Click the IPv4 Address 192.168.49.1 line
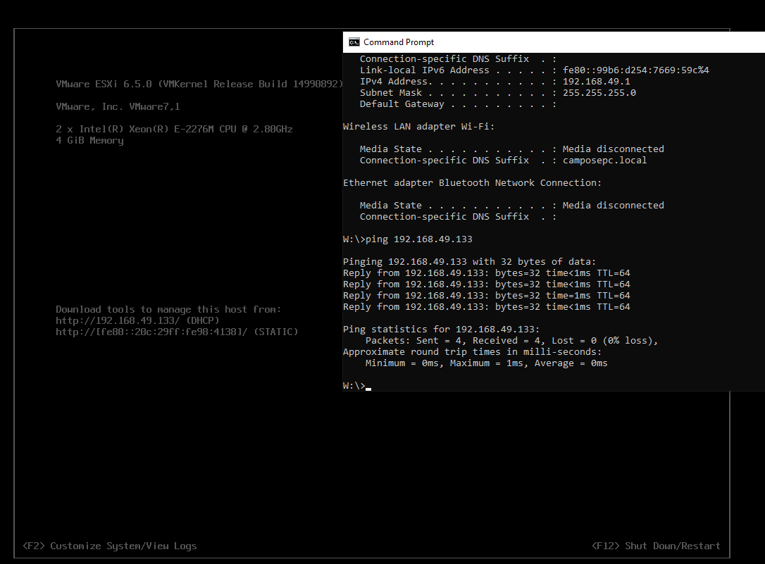 pyautogui.click(x=495, y=82)
